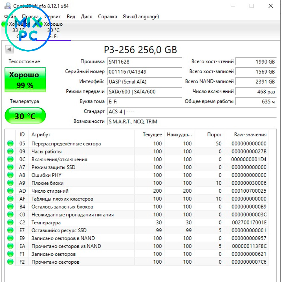The image size is (282, 282).
Task: Minimize the CrystalDiskInfo window
Action: (233, 6)
